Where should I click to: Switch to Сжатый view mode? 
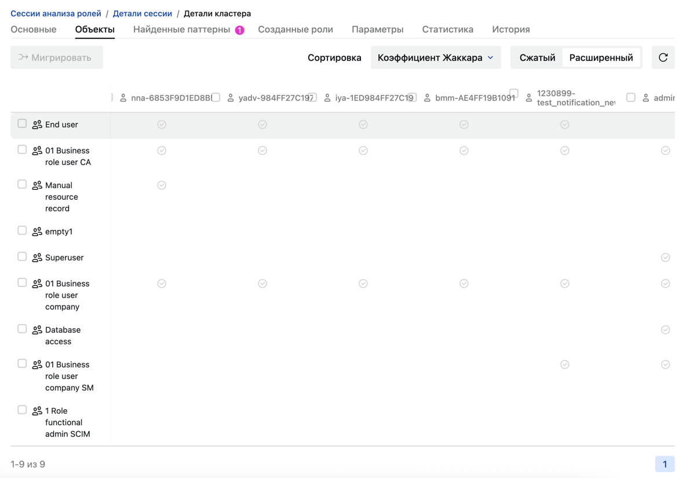pyautogui.click(x=537, y=58)
